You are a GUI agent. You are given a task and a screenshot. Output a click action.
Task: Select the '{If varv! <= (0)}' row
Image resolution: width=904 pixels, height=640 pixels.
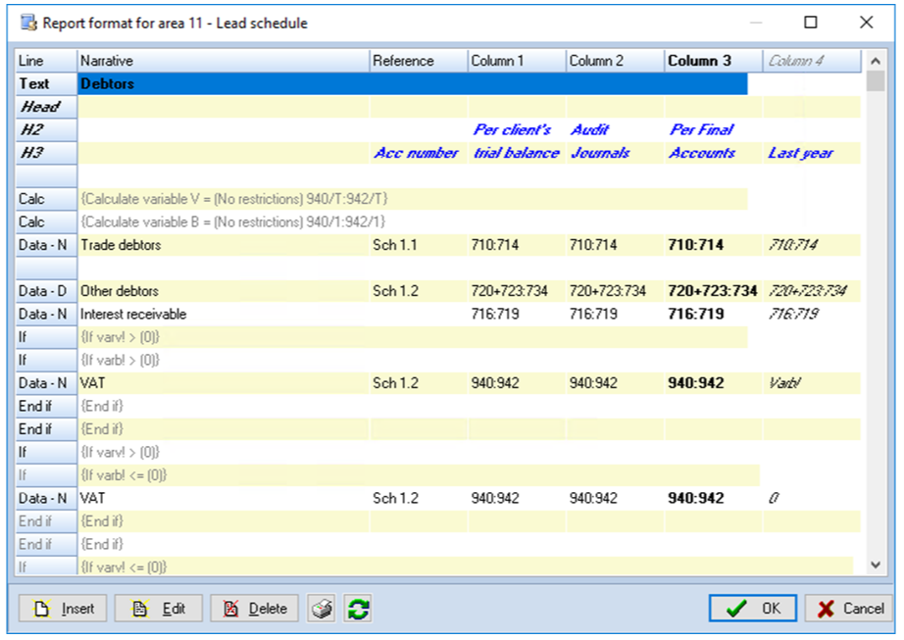[466, 566]
